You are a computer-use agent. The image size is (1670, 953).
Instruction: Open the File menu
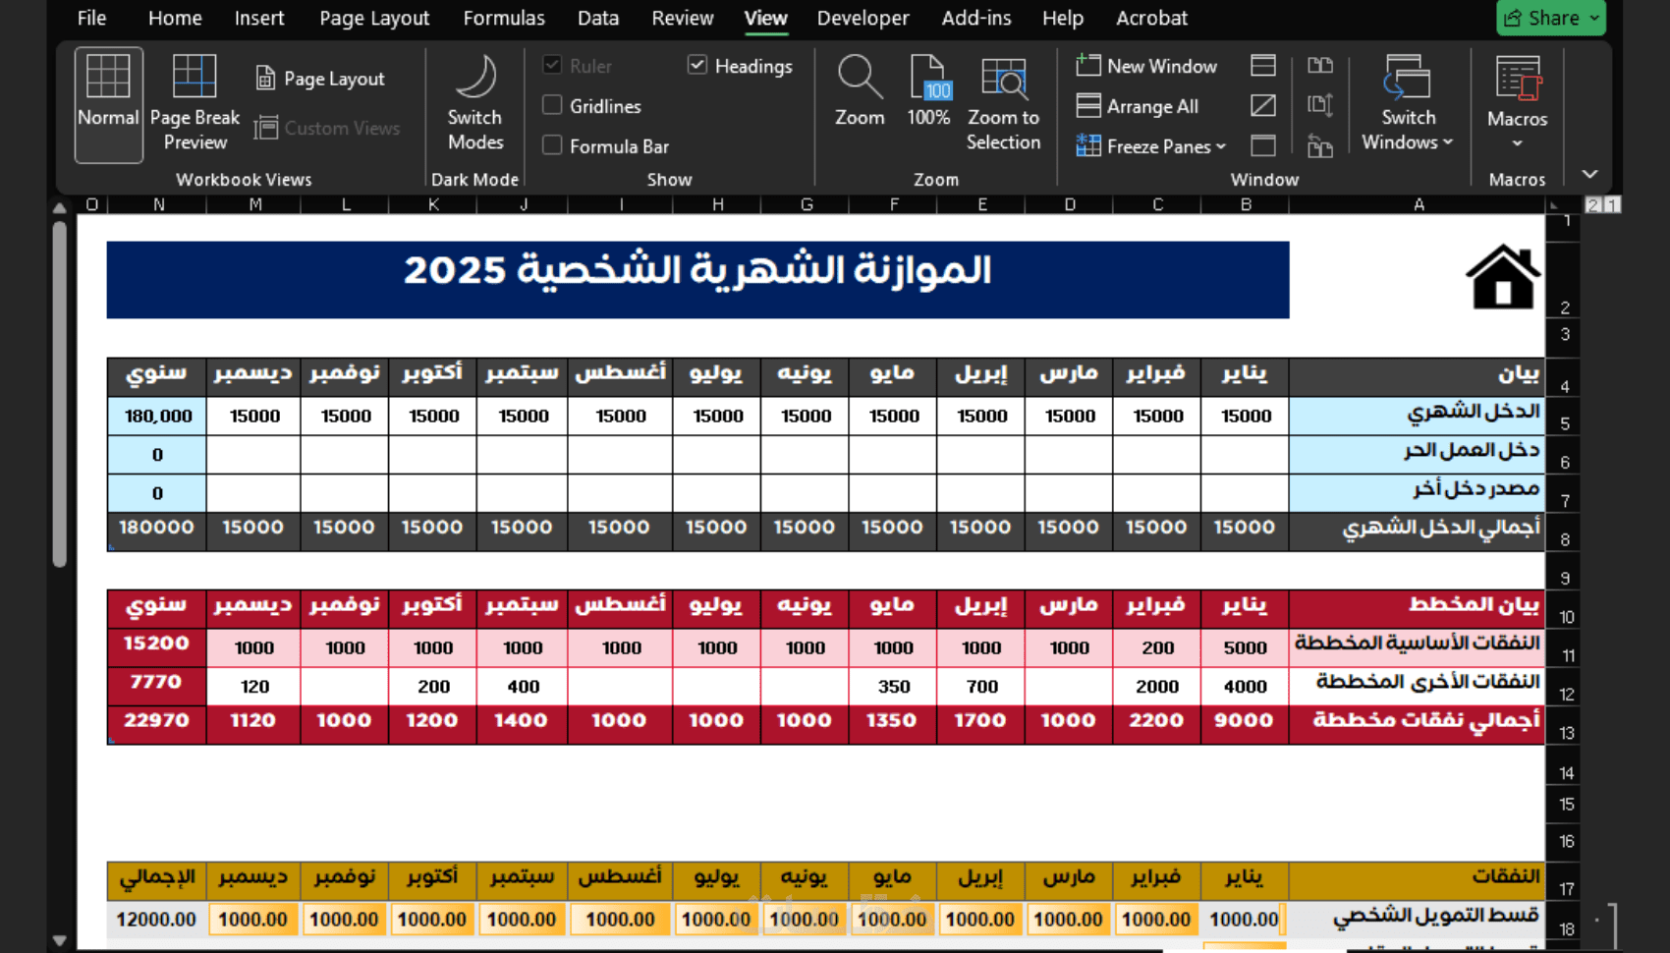pyautogui.click(x=91, y=18)
